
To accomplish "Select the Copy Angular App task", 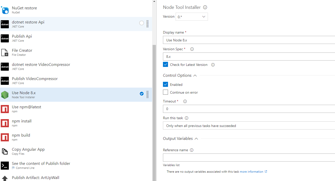I will pos(76,151).
